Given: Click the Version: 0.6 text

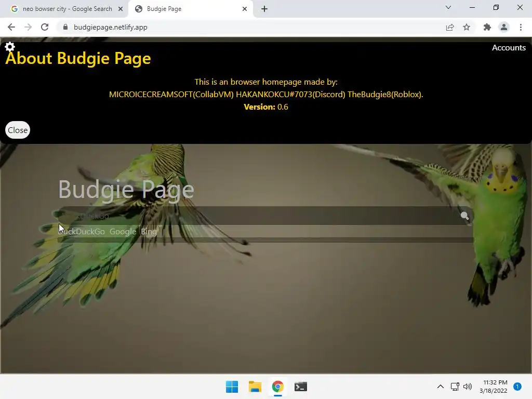Looking at the screenshot, I should [266, 107].
